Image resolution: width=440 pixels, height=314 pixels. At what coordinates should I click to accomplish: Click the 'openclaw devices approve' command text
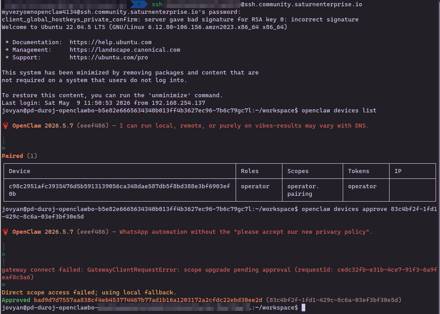point(345,209)
